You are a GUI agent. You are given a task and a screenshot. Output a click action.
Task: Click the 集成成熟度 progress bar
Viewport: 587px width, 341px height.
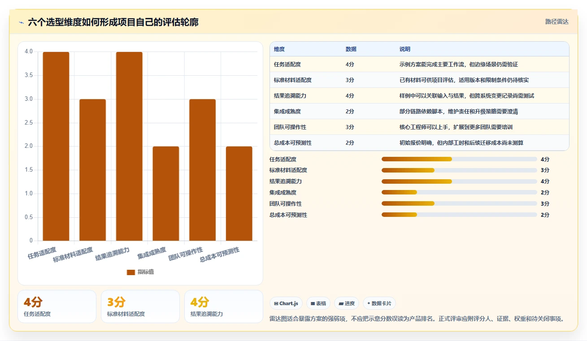point(459,193)
